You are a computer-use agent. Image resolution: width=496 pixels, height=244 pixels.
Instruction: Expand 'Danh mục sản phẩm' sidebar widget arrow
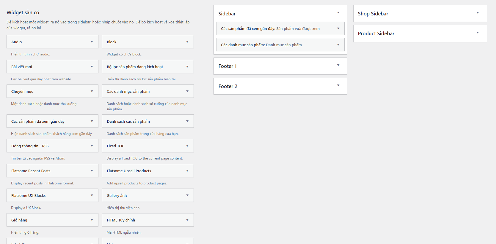pos(338,45)
